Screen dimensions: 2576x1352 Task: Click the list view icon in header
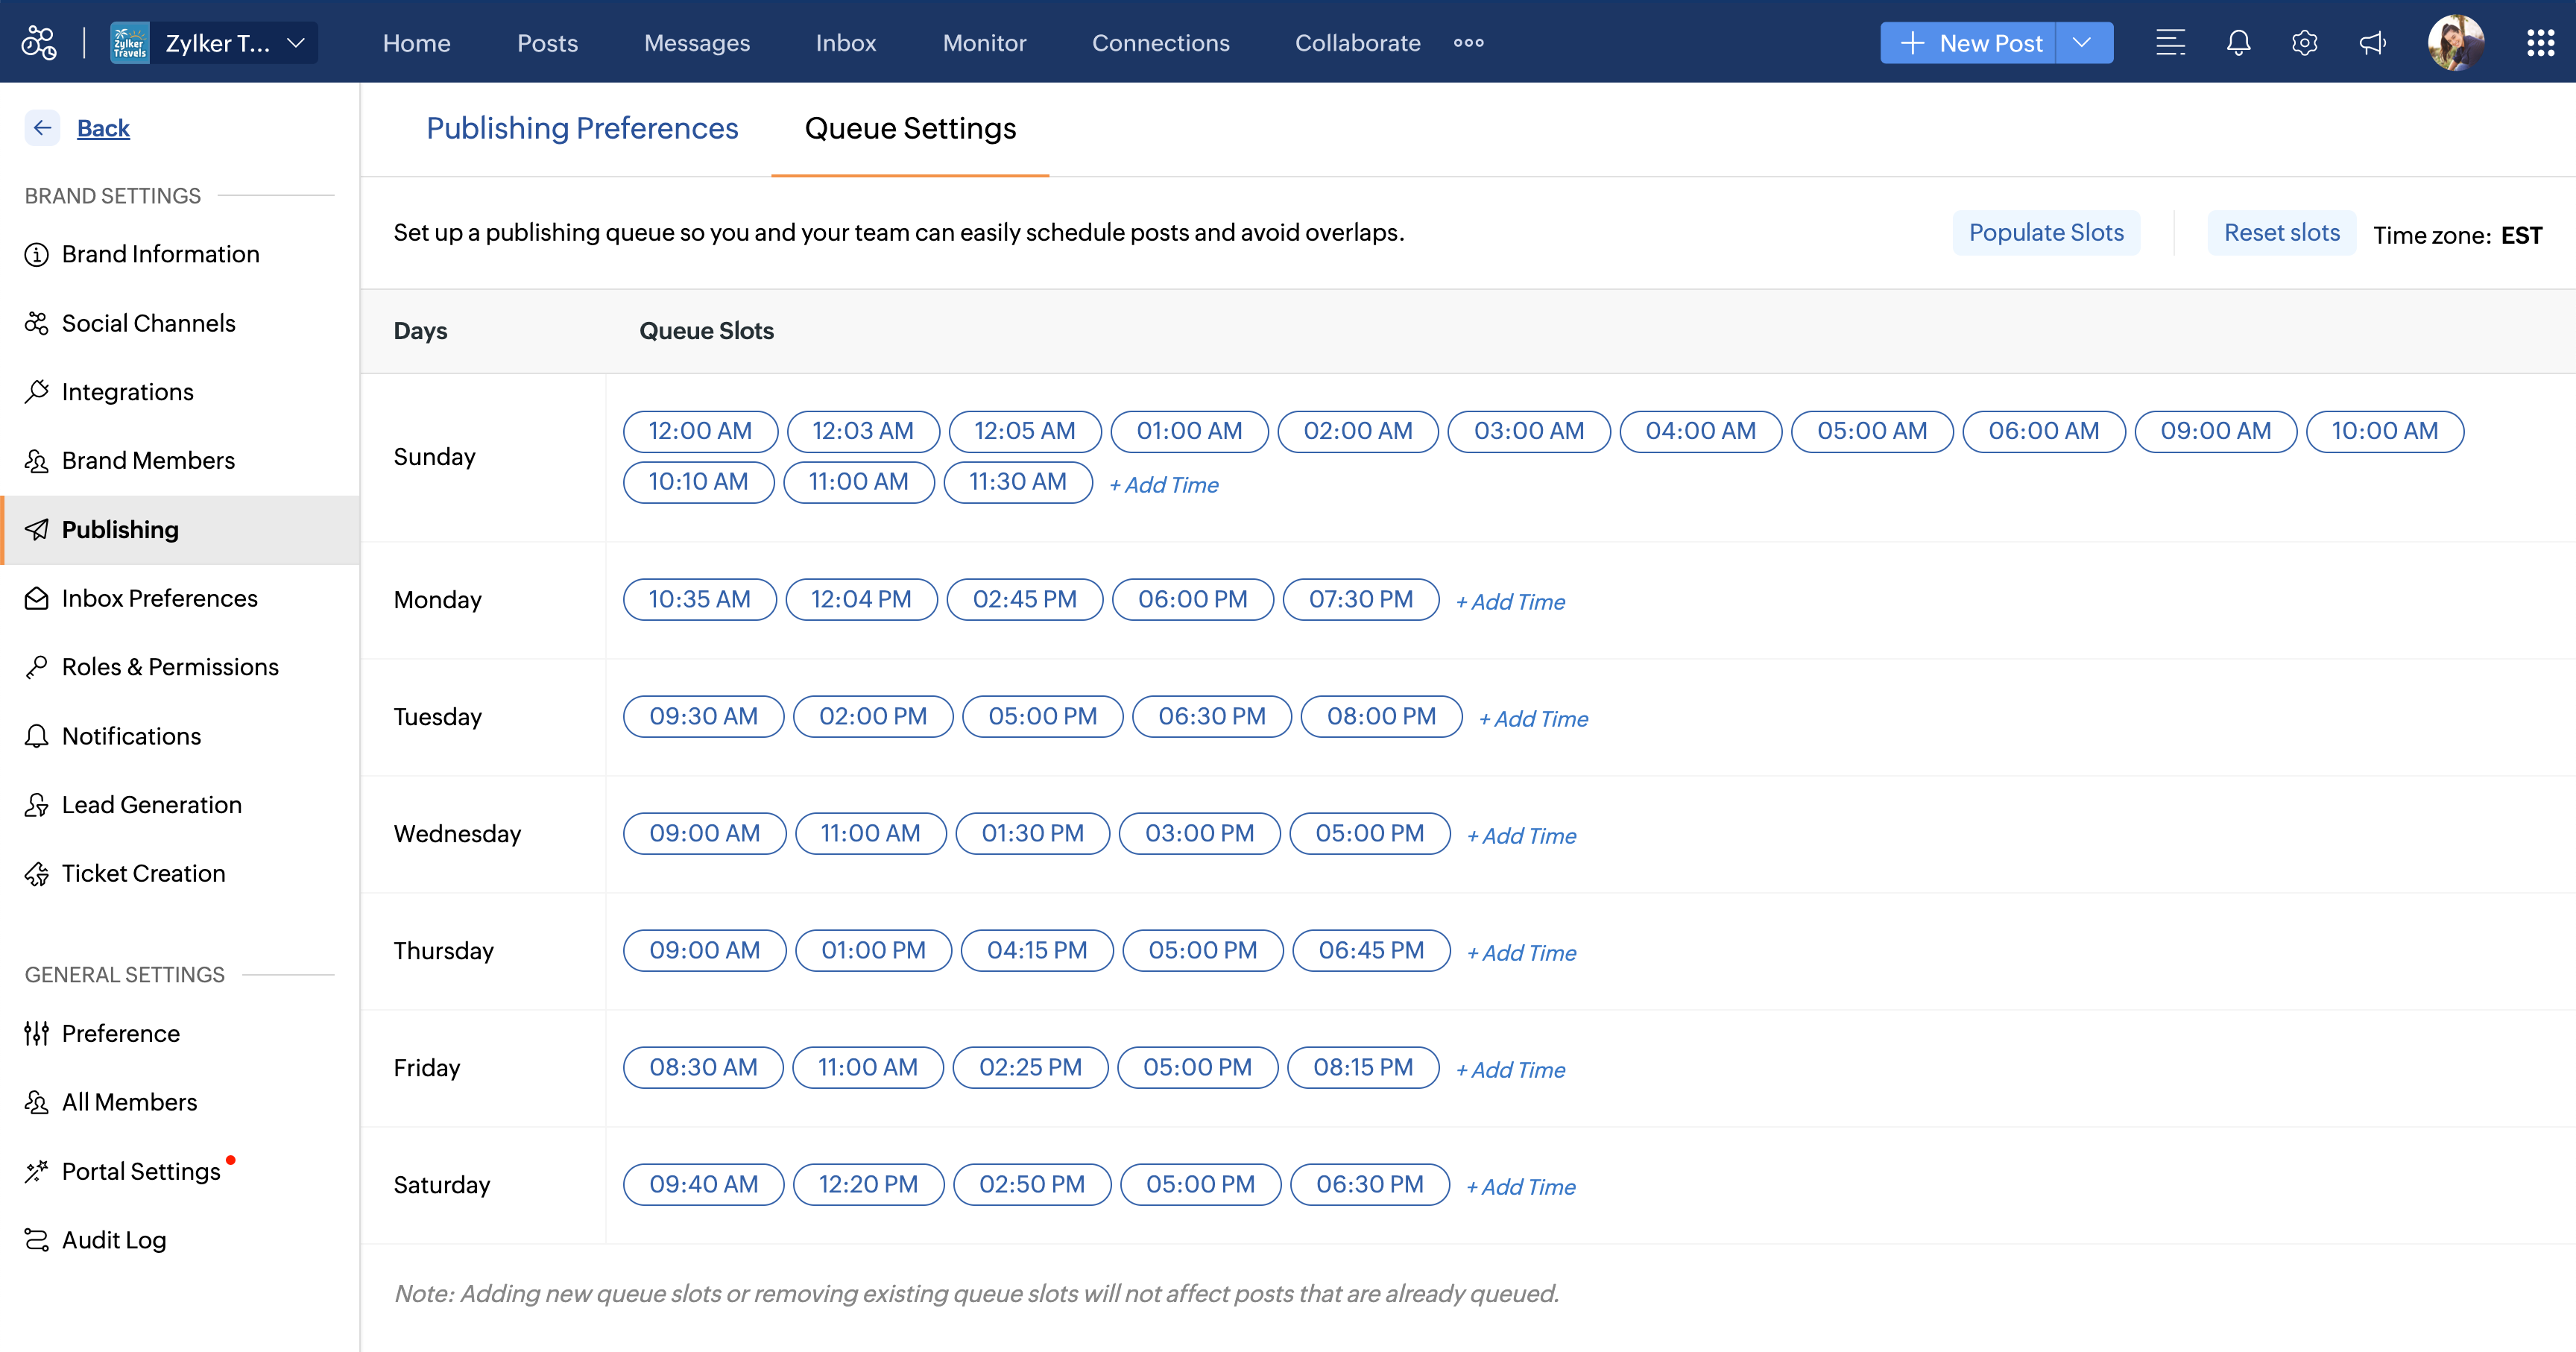2169,43
